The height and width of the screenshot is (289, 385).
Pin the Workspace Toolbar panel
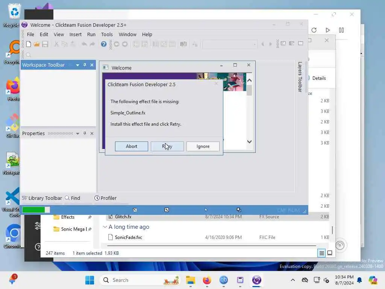(x=85, y=65)
